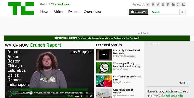Click the Uber story thumbnail
Screen dimensions: 194x98
click(x=104, y=55)
